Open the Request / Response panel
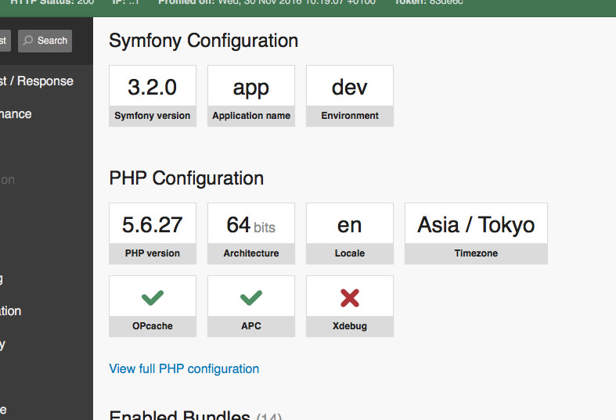 [37, 81]
